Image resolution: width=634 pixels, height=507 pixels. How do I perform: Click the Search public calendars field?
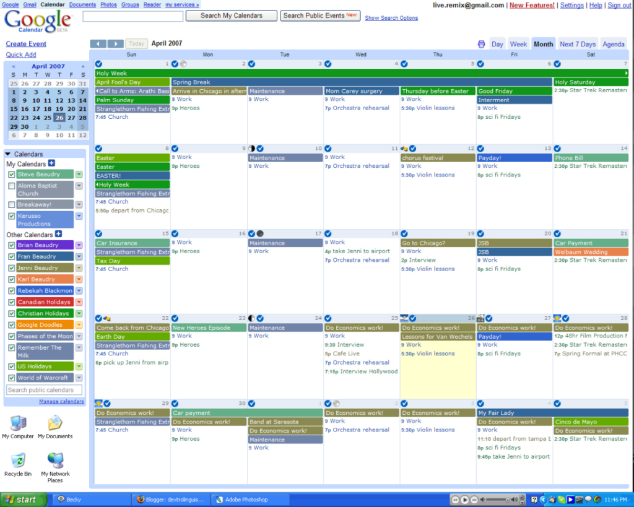pos(44,390)
